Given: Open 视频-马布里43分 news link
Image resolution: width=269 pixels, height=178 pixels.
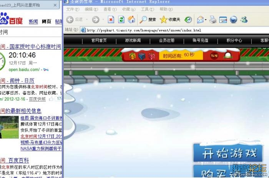Looking at the screenshot, I should click(x=41, y=142).
